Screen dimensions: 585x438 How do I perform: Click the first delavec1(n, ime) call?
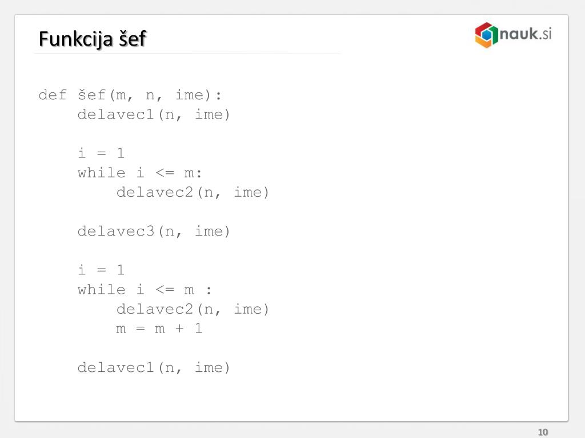coord(154,115)
